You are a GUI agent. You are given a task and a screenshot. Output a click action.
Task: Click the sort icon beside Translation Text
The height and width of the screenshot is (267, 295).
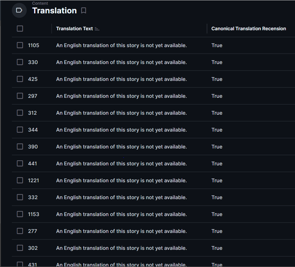click(97, 28)
